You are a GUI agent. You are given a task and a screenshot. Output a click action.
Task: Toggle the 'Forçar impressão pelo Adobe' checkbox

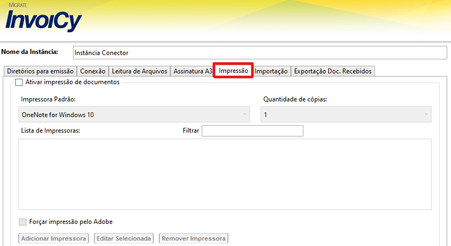[x=22, y=222]
